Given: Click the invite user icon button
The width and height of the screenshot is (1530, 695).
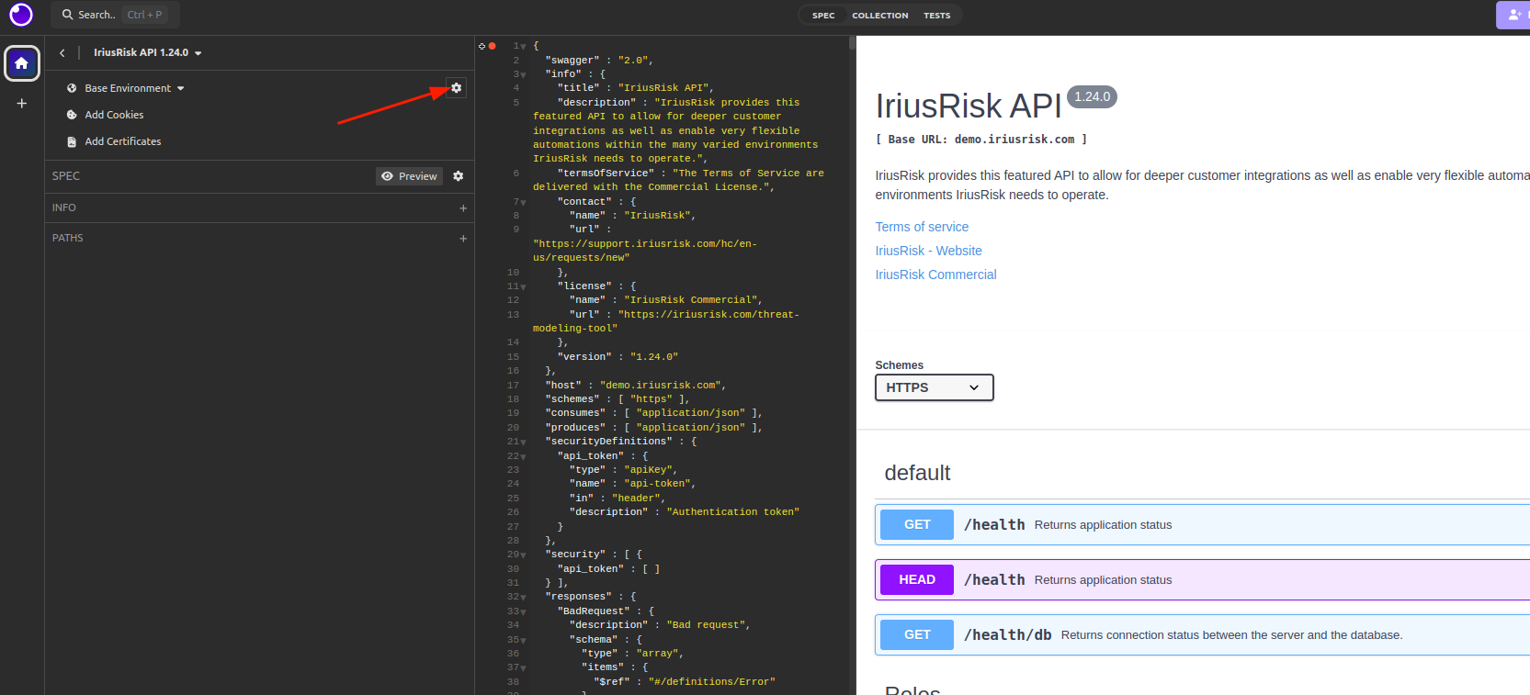Looking at the screenshot, I should click(1513, 15).
